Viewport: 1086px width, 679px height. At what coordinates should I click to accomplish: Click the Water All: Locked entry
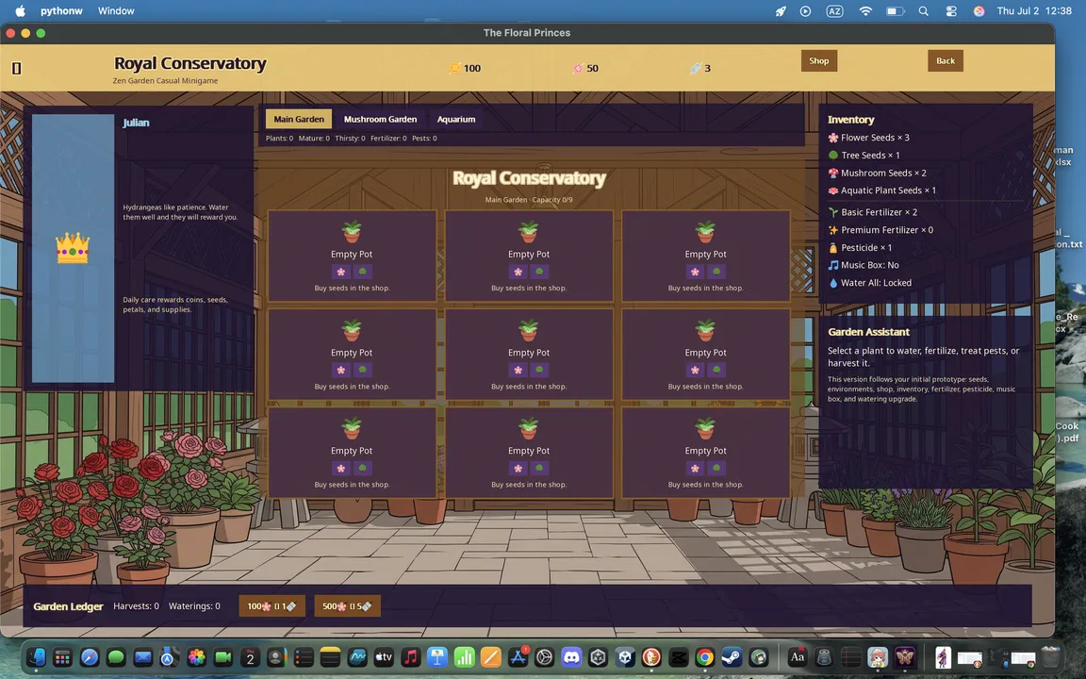pyautogui.click(x=869, y=283)
